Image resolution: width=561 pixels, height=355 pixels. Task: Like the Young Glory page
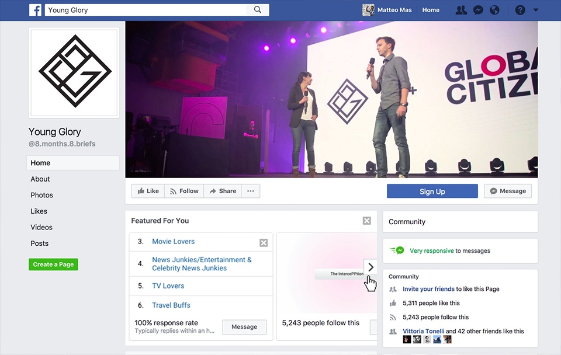pos(147,191)
